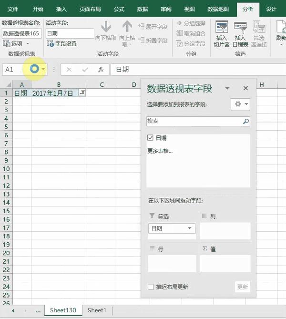Image resolution: width=286 pixels, height=319 pixels.
Task: Switch to the Formulas (公式) tab
Action: pos(119,9)
